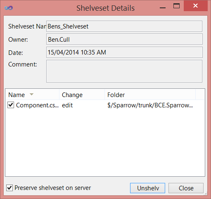This screenshot has height=199, width=211.
Task: Maximize the Shelveset Details window
Action: coord(176,6)
